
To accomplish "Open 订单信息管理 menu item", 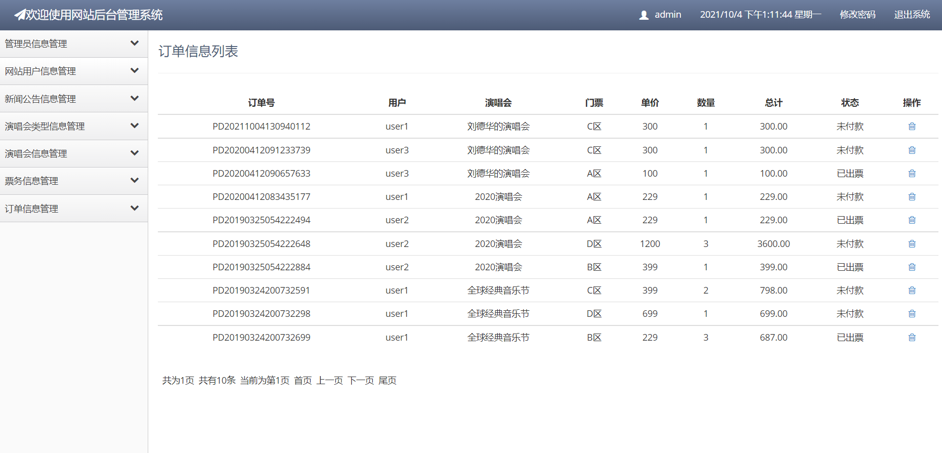I will pyautogui.click(x=74, y=209).
